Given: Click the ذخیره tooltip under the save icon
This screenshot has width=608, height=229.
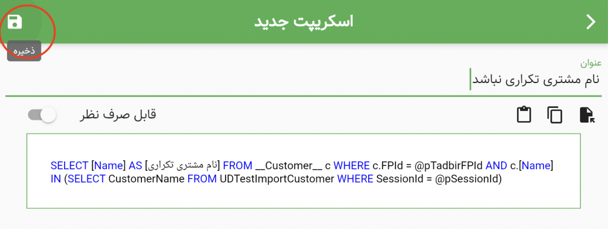Looking at the screenshot, I should pyautogui.click(x=24, y=51).
